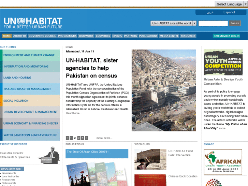Open the hillside city news photo
This screenshot has width=248, height=186.
(164, 90)
